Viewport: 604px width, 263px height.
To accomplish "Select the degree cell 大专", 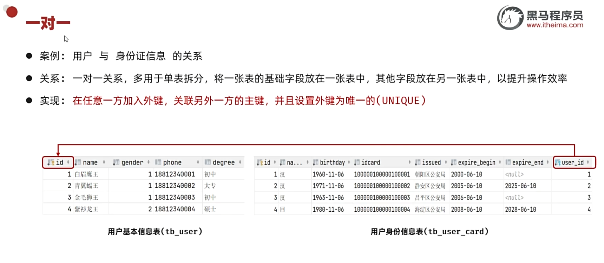I will pyautogui.click(x=210, y=186).
